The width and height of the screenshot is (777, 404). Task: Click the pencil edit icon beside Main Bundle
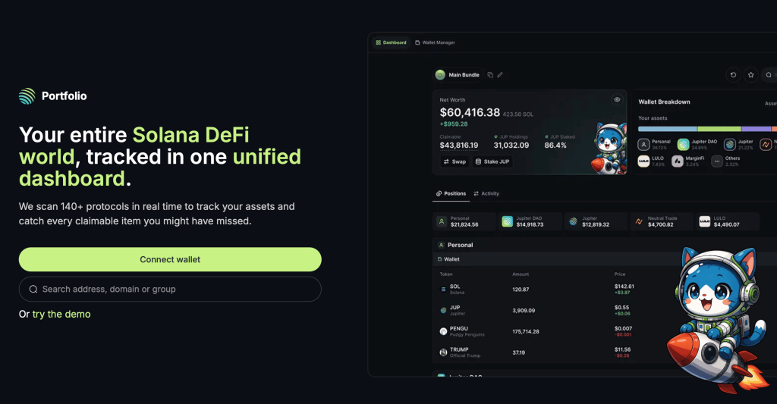(x=500, y=75)
